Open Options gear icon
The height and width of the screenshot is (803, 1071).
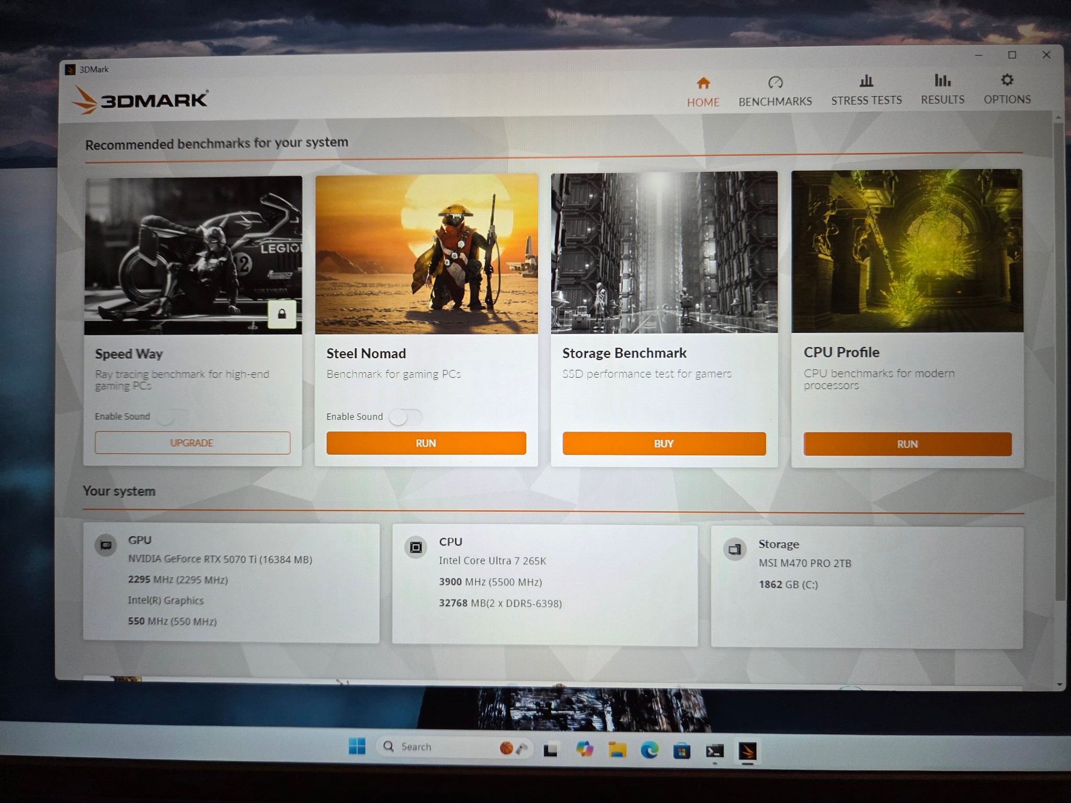[x=1007, y=79]
